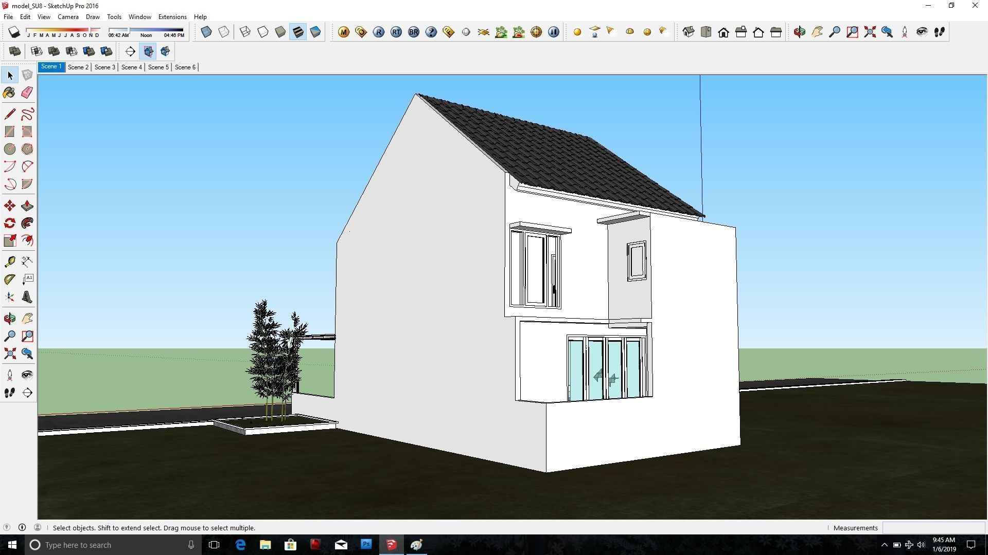
Task: Activate the Rotate tool
Action: (x=9, y=223)
